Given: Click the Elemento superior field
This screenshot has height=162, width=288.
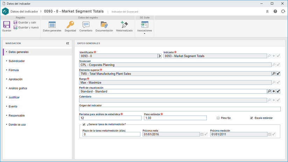Looking at the screenshot, I should click(175, 74).
